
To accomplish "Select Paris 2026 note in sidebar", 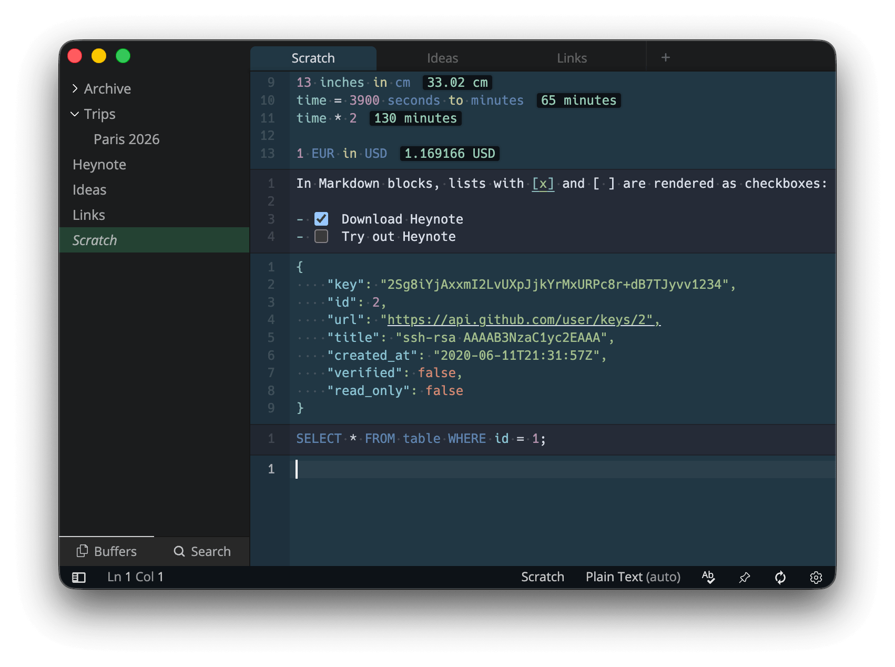I will (x=127, y=139).
